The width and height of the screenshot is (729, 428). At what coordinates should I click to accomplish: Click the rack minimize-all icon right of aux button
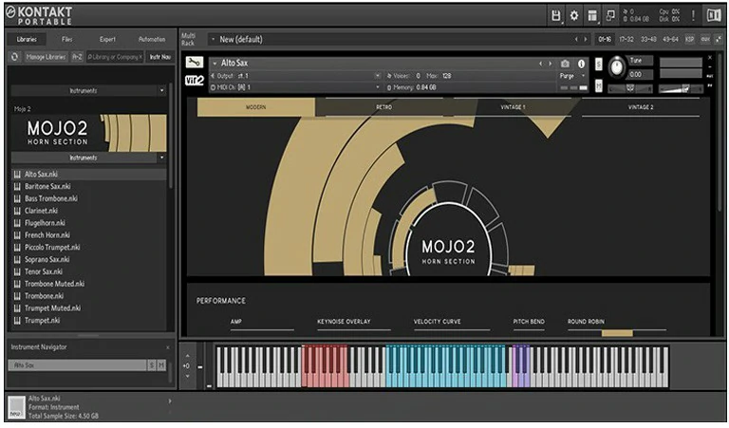coord(719,40)
